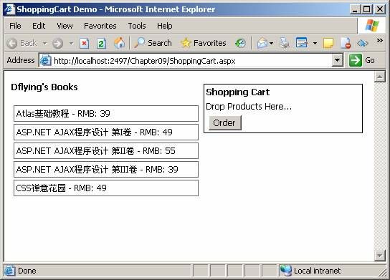Select ASP.NET AJAX程序设计 第II卷 book
The image size is (390, 280).
pos(106,151)
